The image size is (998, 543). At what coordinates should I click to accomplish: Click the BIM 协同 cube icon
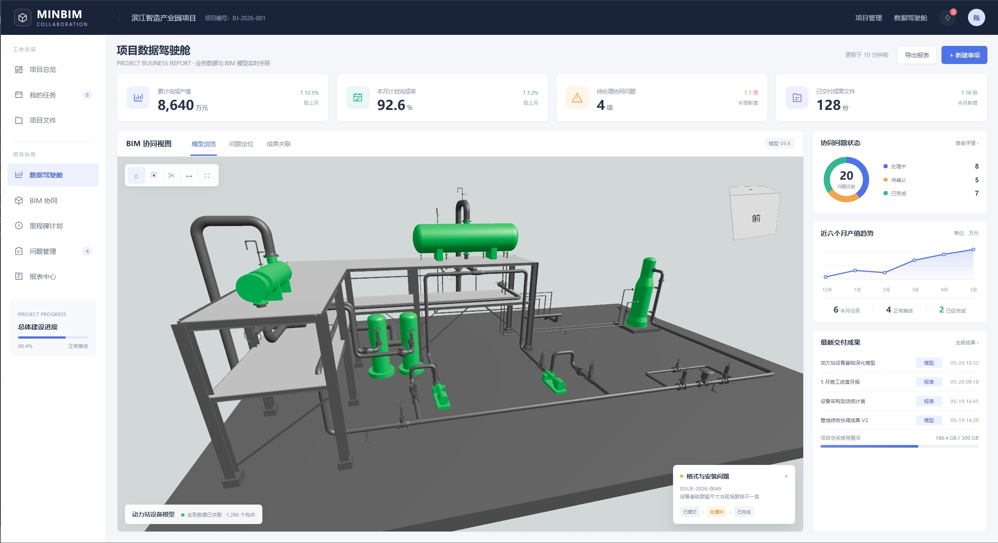click(19, 200)
